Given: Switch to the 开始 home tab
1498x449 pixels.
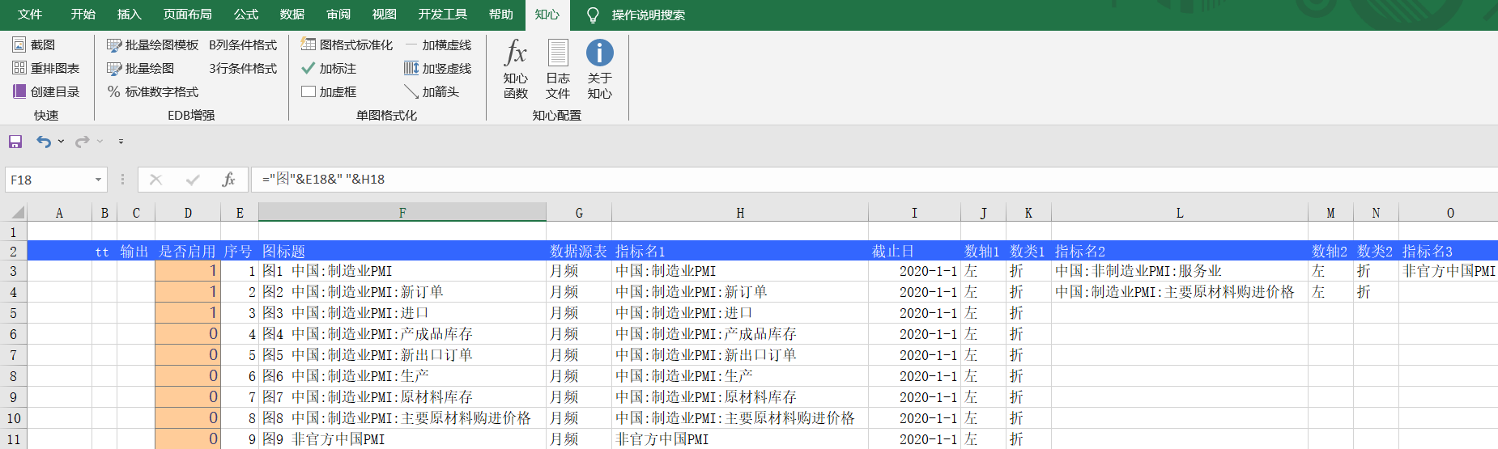Looking at the screenshot, I should (83, 15).
